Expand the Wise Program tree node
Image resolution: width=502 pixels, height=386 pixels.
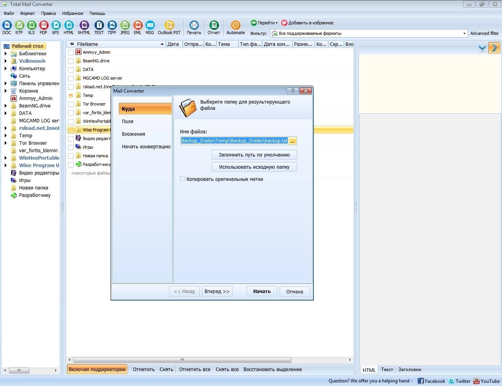(5, 166)
